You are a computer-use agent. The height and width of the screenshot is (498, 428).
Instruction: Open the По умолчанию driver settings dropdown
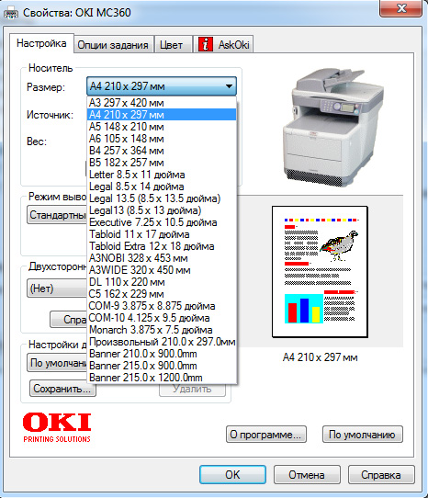point(57,363)
